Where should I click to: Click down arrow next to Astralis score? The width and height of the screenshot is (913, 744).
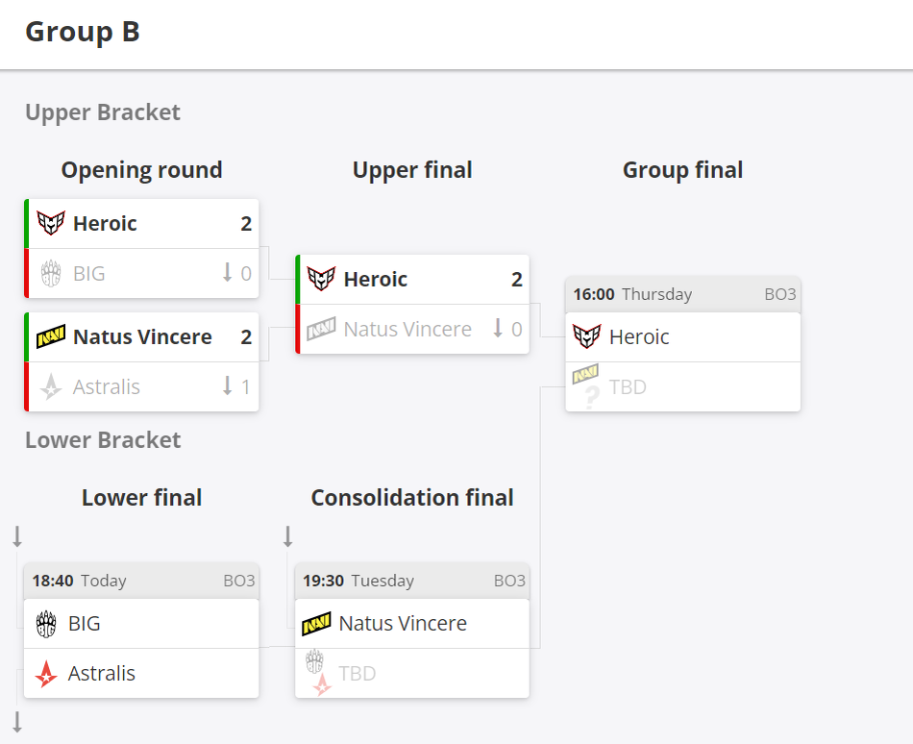[228, 385]
